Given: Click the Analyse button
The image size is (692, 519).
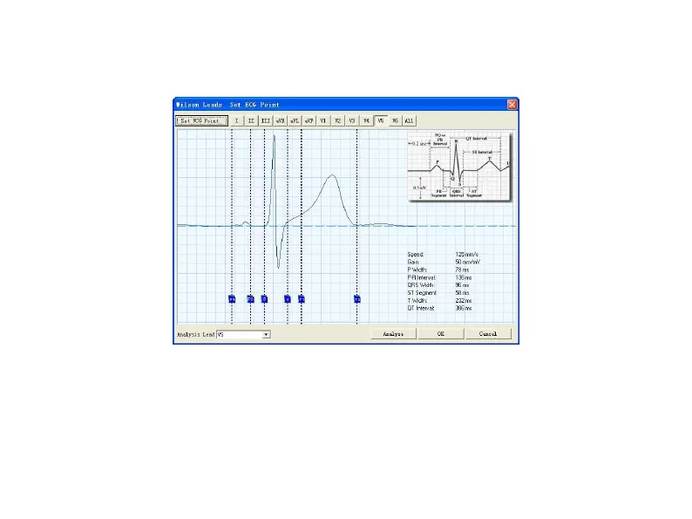Looking at the screenshot, I should (x=393, y=334).
